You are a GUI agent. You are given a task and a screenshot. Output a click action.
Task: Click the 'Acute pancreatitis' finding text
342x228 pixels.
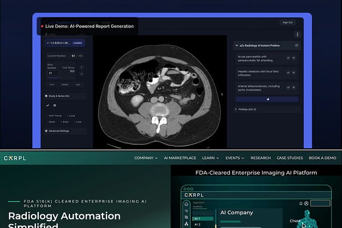(255, 59)
